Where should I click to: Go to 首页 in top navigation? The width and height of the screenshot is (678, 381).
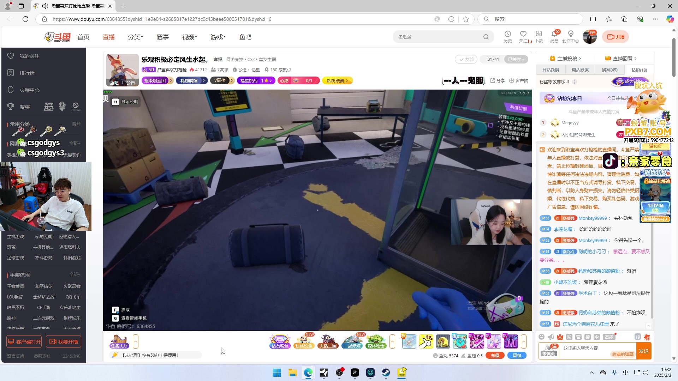click(x=83, y=37)
